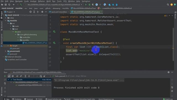
Task: Select MockWithMockMethodTest.java editor tab
Action: click(x=86, y=12)
